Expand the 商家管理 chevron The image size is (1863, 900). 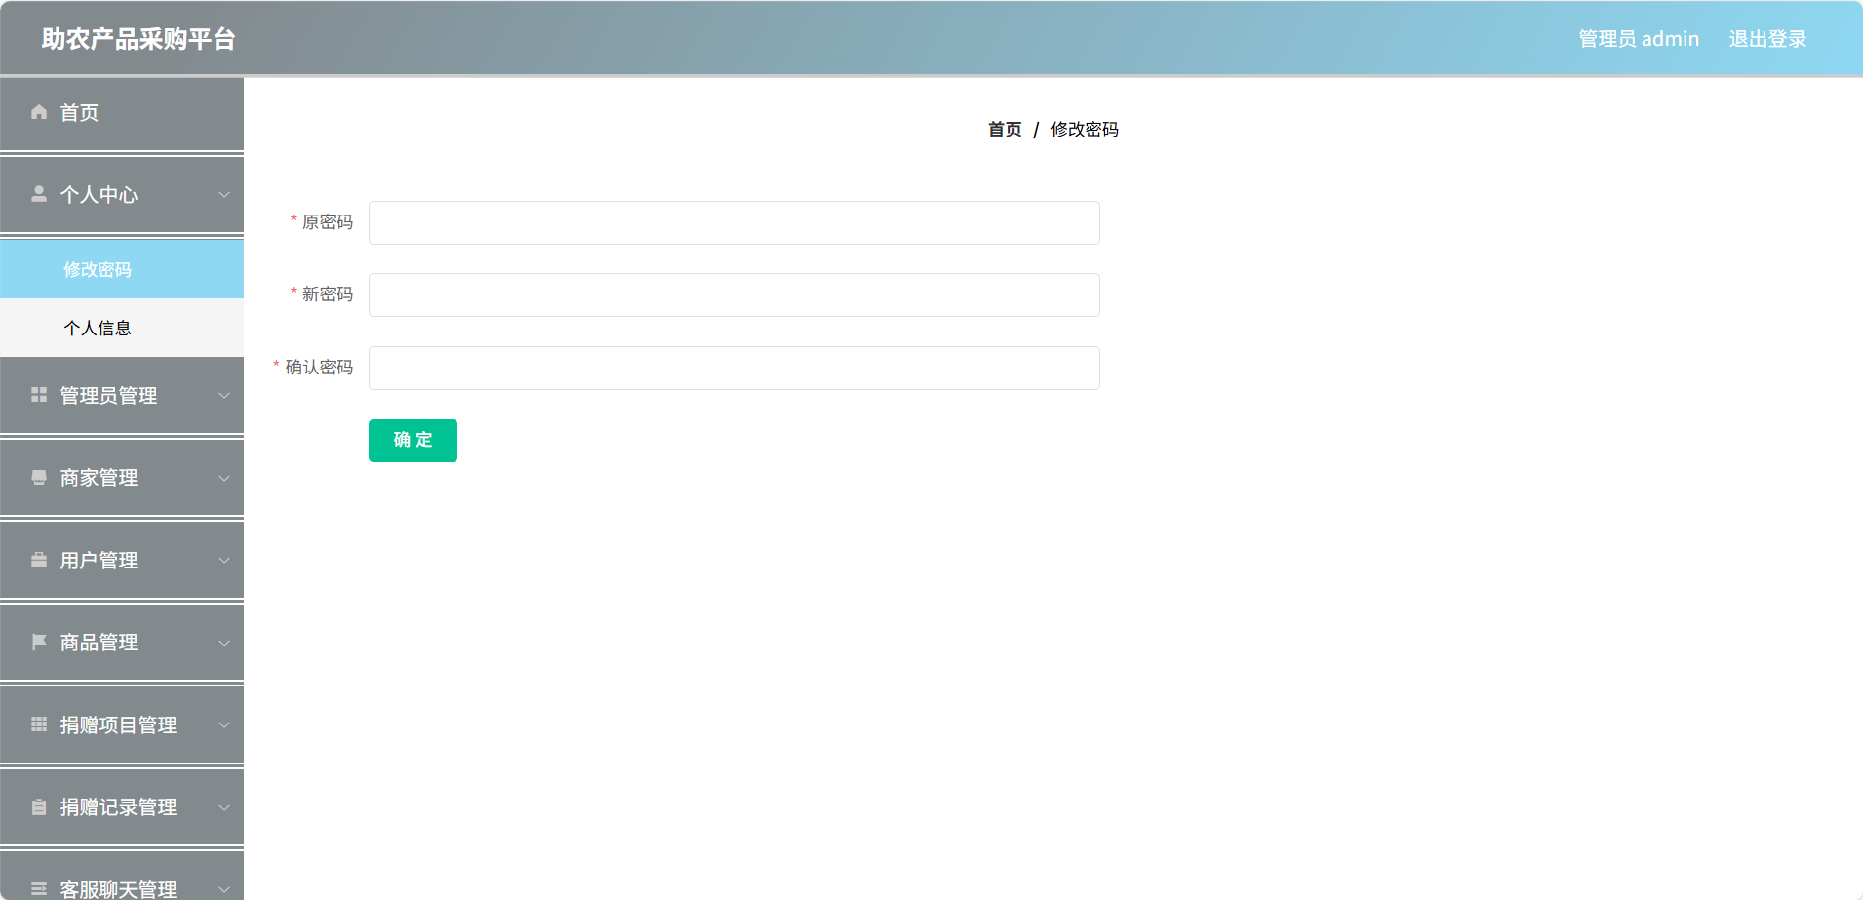click(x=224, y=478)
